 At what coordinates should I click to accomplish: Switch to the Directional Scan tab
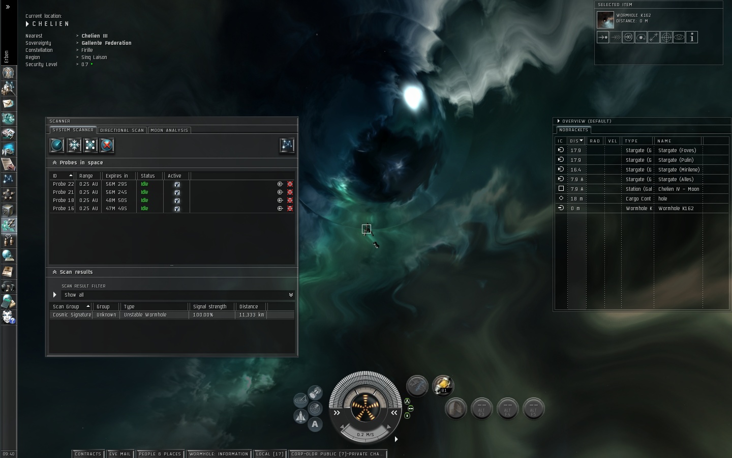click(x=122, y=130)
